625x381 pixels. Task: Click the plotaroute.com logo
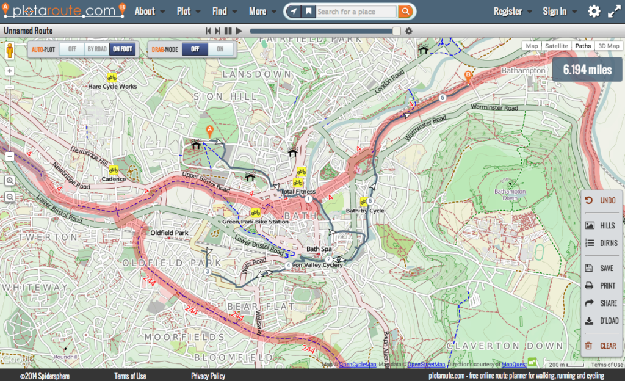pos(63,11)
